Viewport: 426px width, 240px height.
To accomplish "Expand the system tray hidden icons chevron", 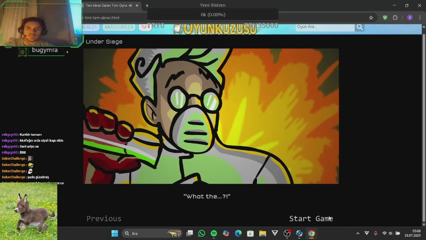I will point(358,233).
